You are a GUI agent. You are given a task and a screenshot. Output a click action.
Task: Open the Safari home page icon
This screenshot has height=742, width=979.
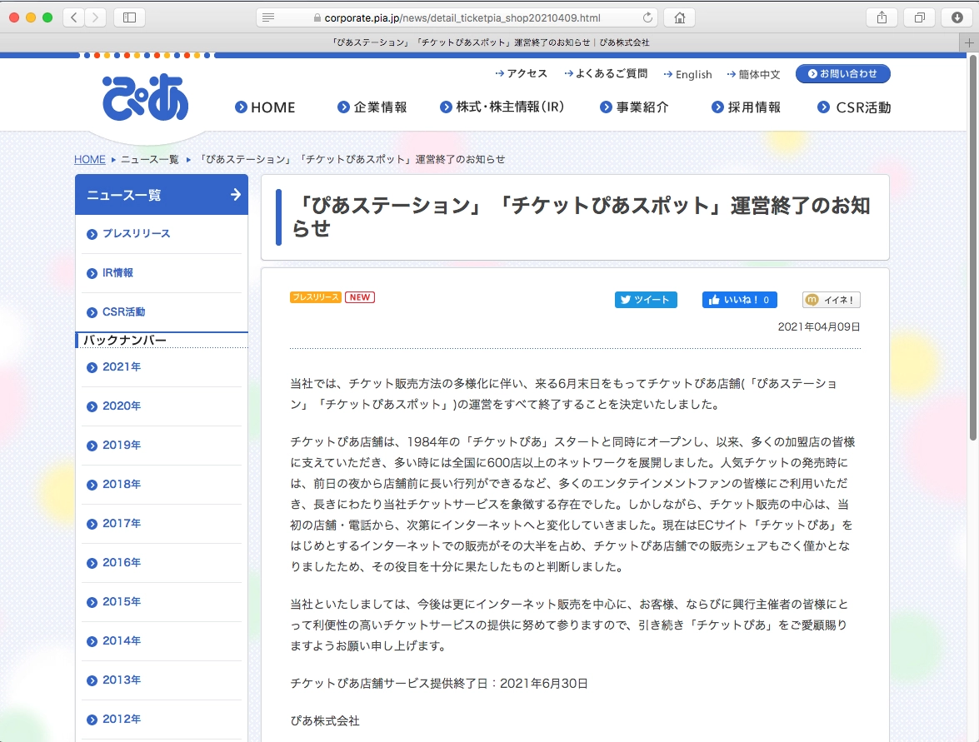coord(680,17)
